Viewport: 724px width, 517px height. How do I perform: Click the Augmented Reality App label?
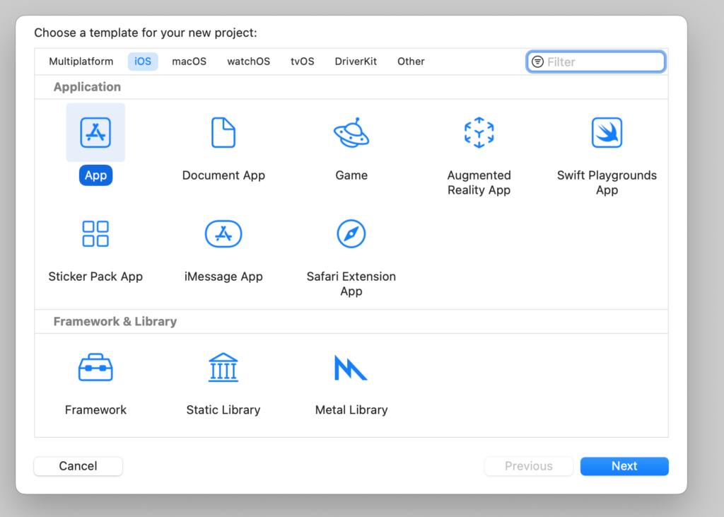(x=479, y=182)
